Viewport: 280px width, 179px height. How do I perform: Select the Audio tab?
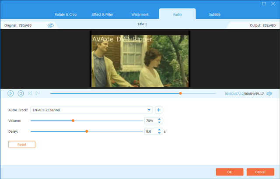(177, 14)
